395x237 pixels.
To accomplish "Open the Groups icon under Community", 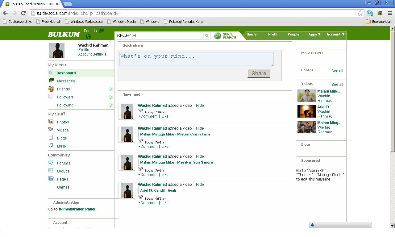I will coord(51,171).
